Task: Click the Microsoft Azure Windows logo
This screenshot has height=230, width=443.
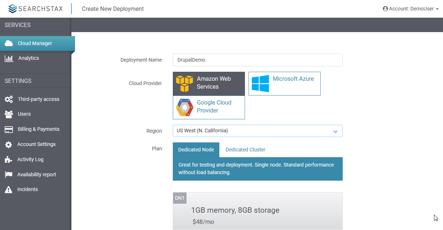Action: (260, 84)
